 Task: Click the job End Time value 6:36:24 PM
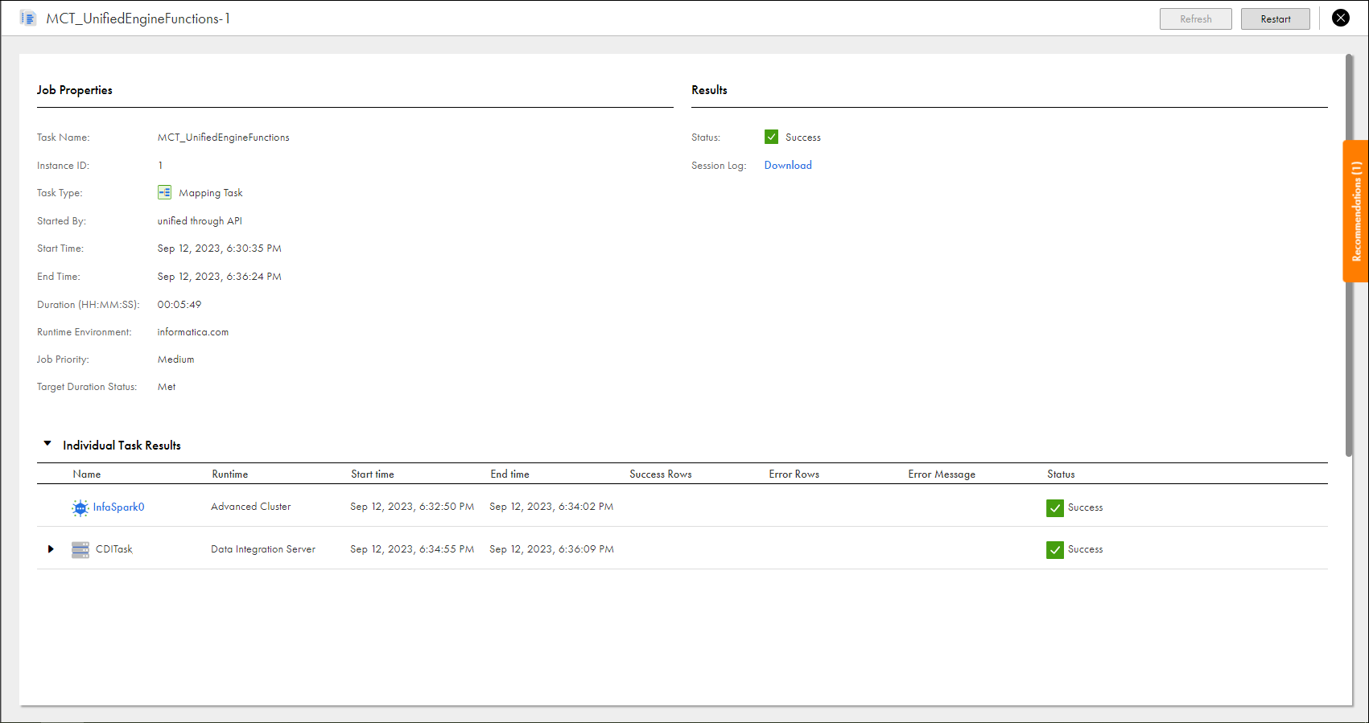[x=220, y=277]
